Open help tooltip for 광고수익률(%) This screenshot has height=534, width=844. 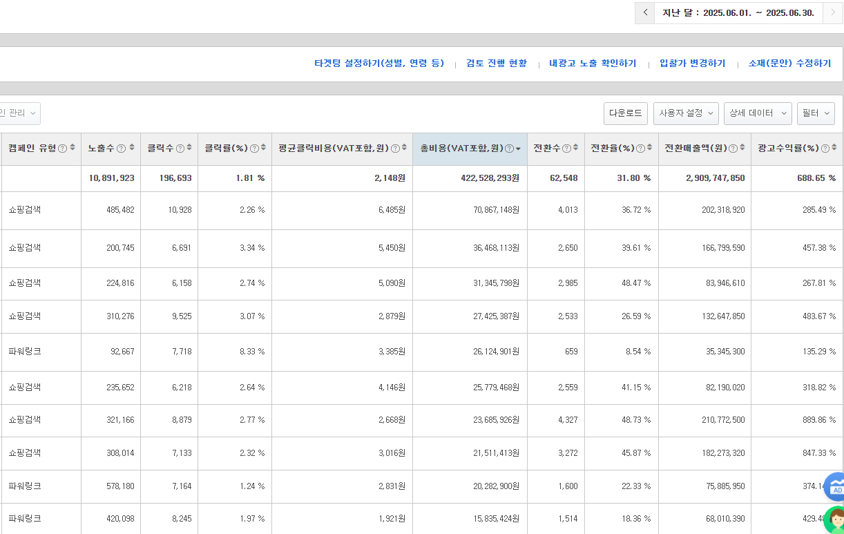click(x=825, y=149)
